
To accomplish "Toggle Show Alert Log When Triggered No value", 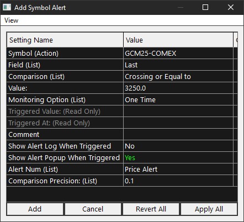I will pyautogui.click(x=178, y=146).
